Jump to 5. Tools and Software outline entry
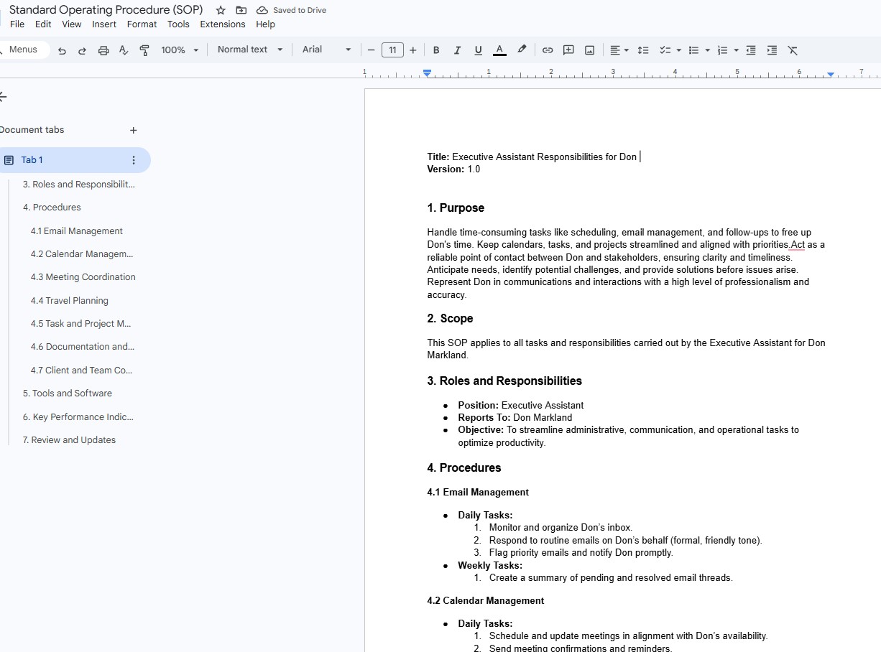Viewport: 881px width, 652px height. pos(68,393)
